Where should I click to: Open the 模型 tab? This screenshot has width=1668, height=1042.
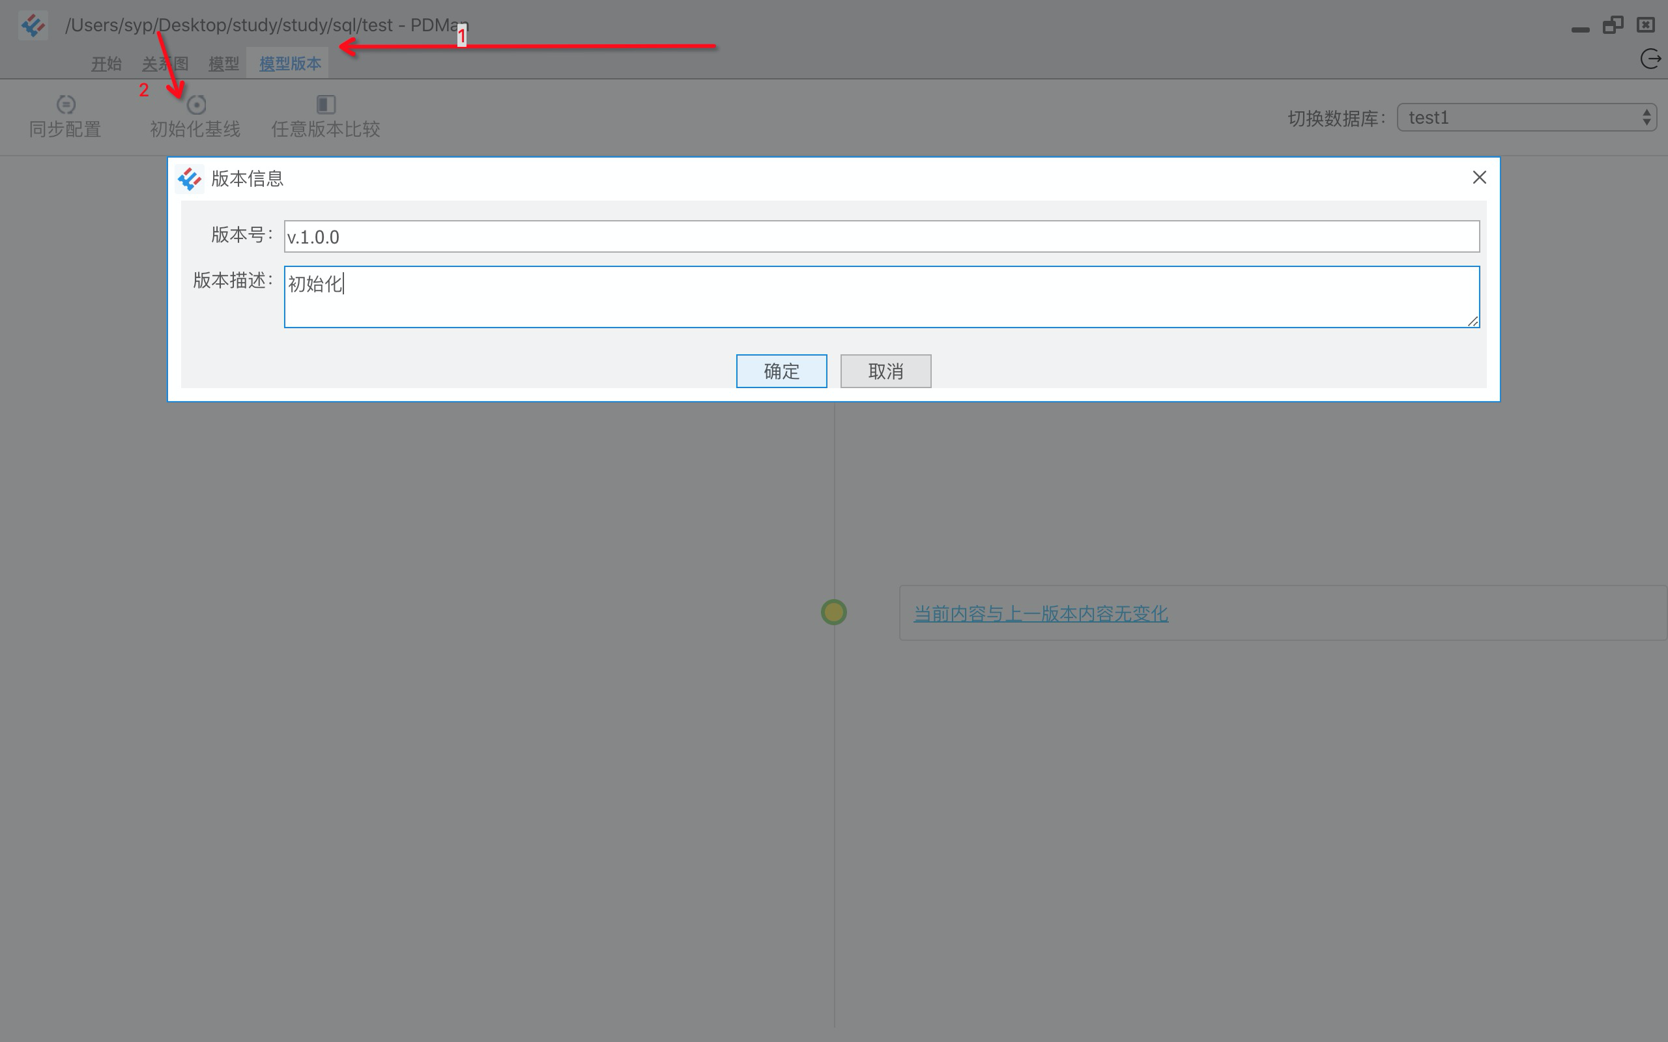pos(223,64)
